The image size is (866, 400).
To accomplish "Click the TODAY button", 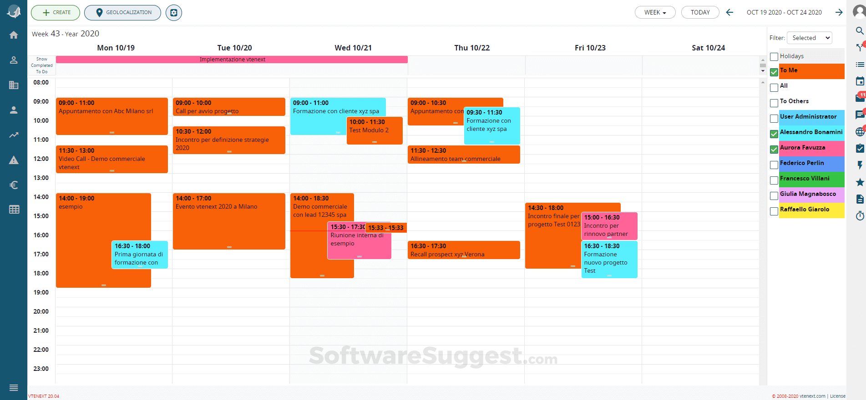I will pyautogui.click(x=700, y=13).
